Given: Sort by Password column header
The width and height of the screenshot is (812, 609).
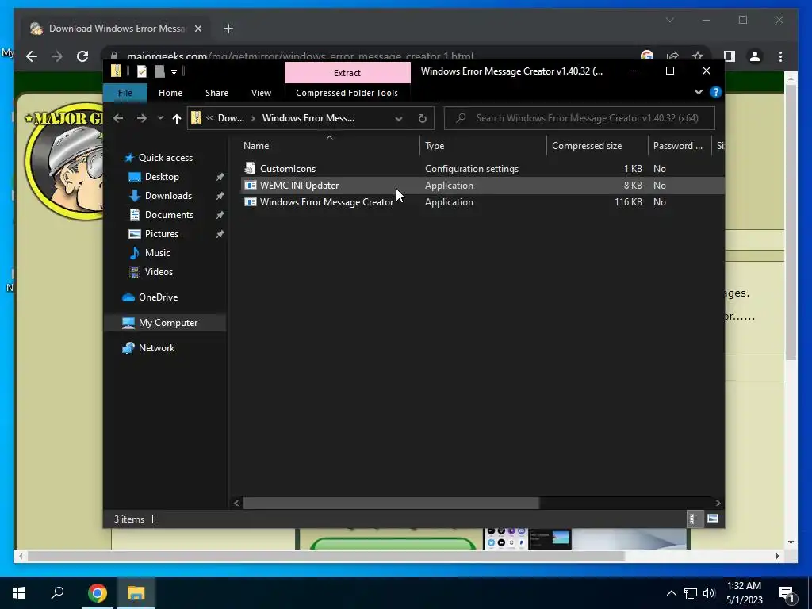Looking at the screenshot, I should coord(680,146).
